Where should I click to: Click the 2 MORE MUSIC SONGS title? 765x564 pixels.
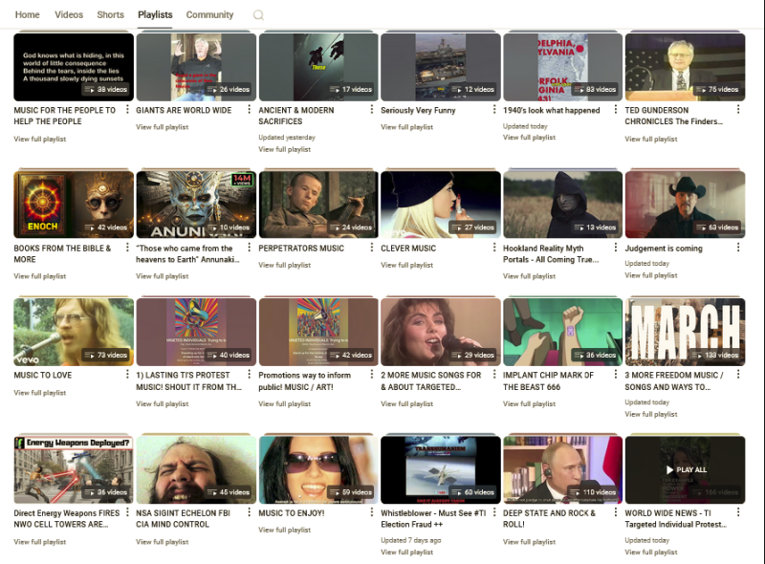pos(431,381)
